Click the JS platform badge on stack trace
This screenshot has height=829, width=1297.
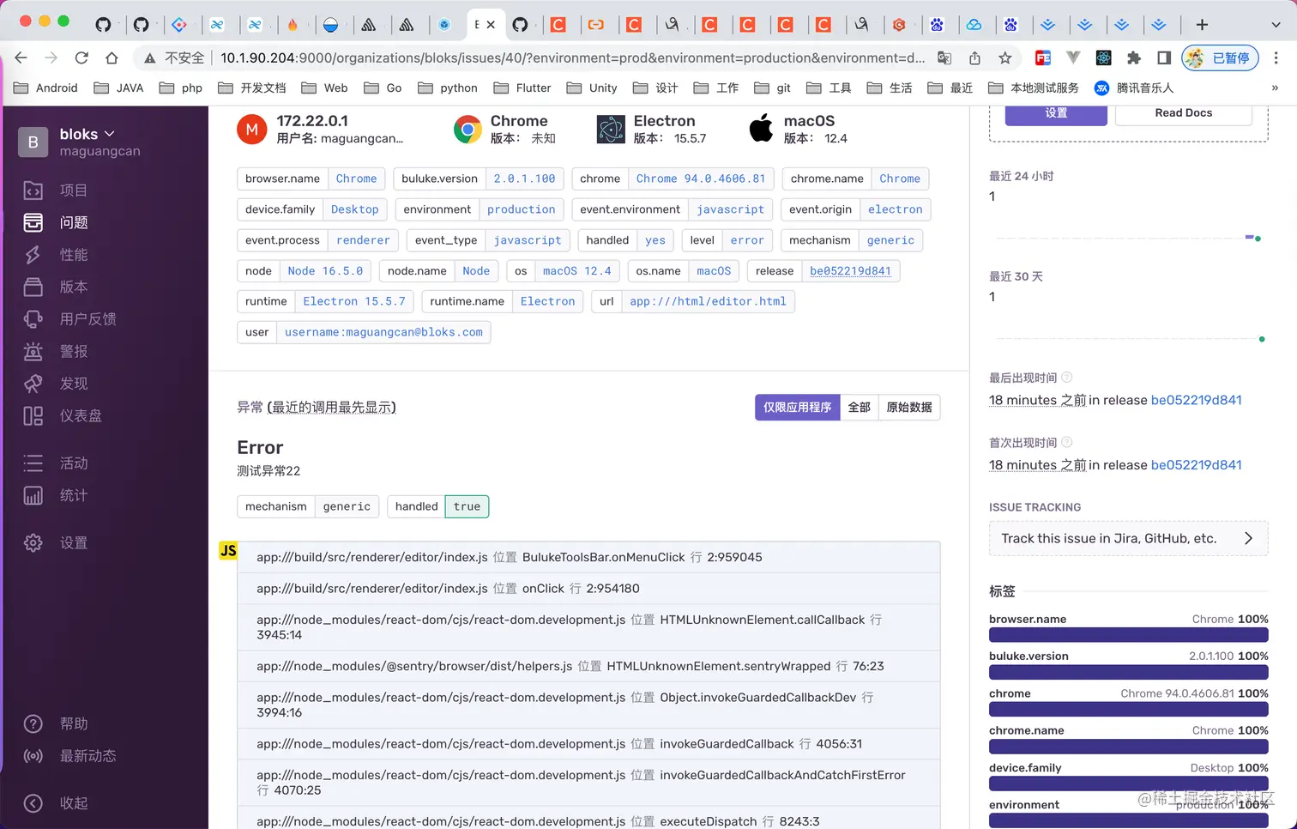(228, 551)
